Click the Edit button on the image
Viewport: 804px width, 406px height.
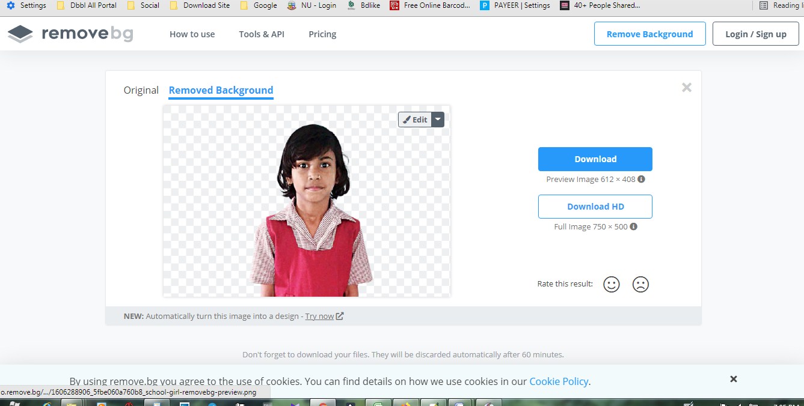tap(416, 120)
